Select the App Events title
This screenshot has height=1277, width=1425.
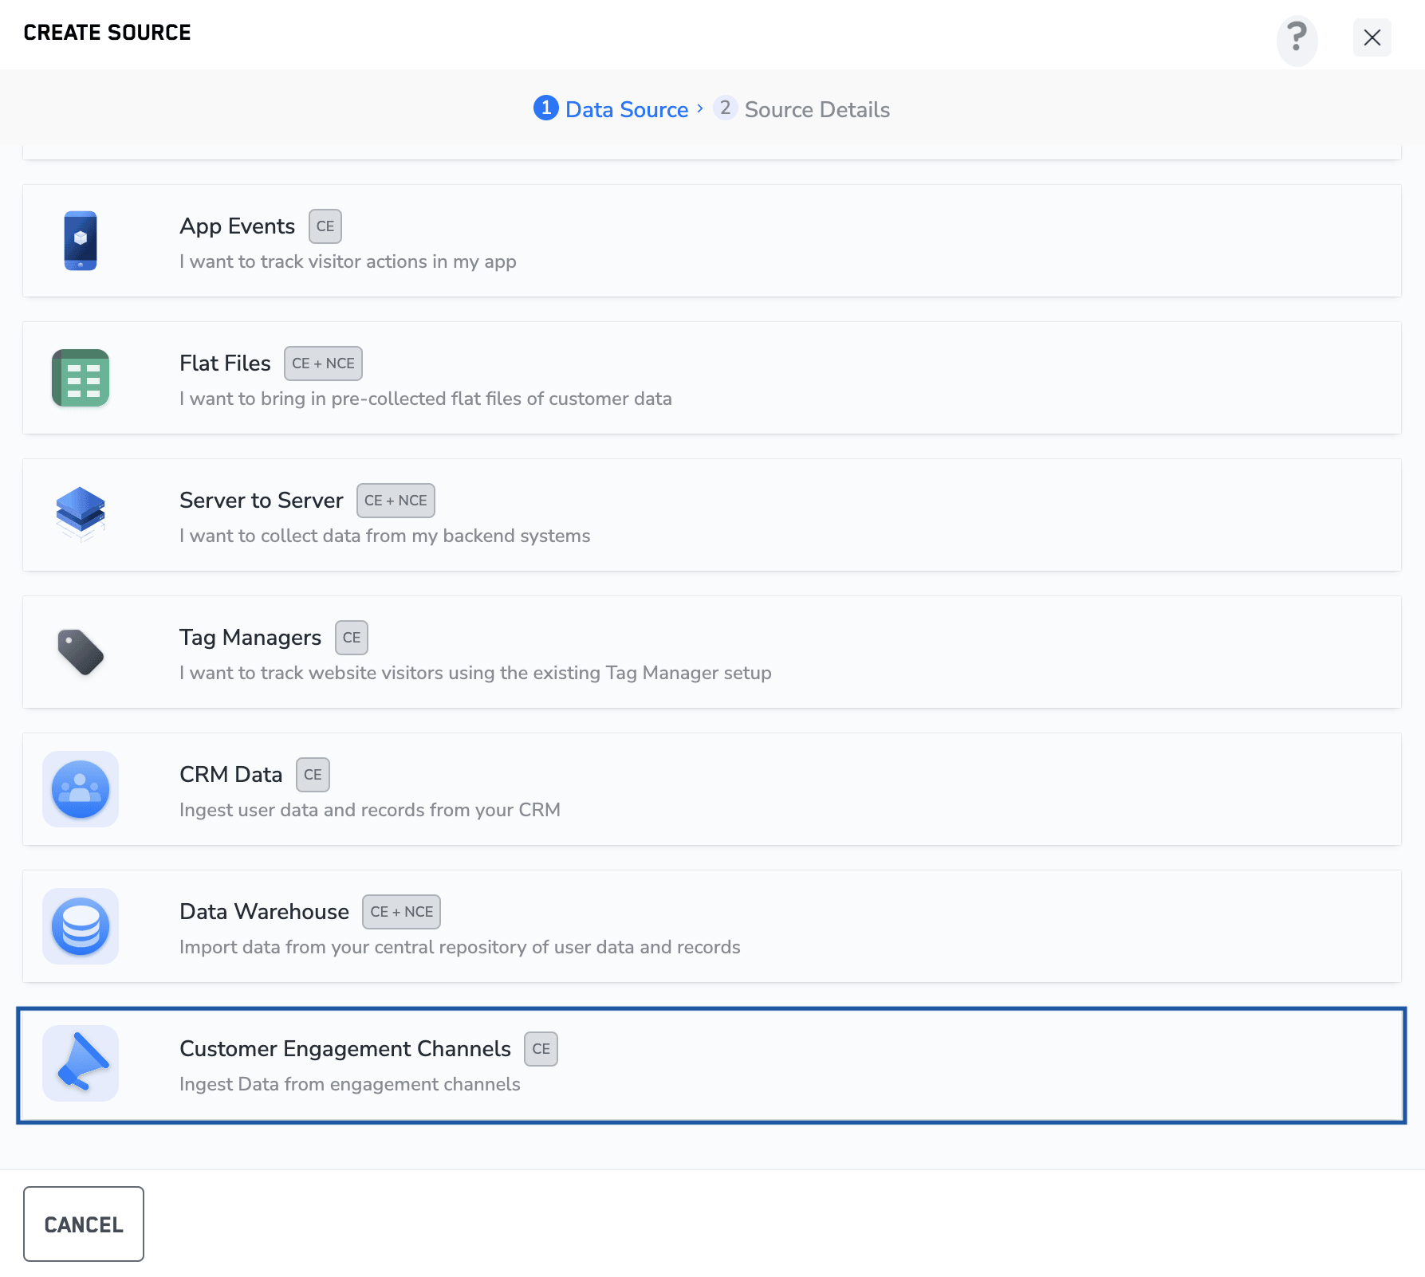(x=237, y=226)
